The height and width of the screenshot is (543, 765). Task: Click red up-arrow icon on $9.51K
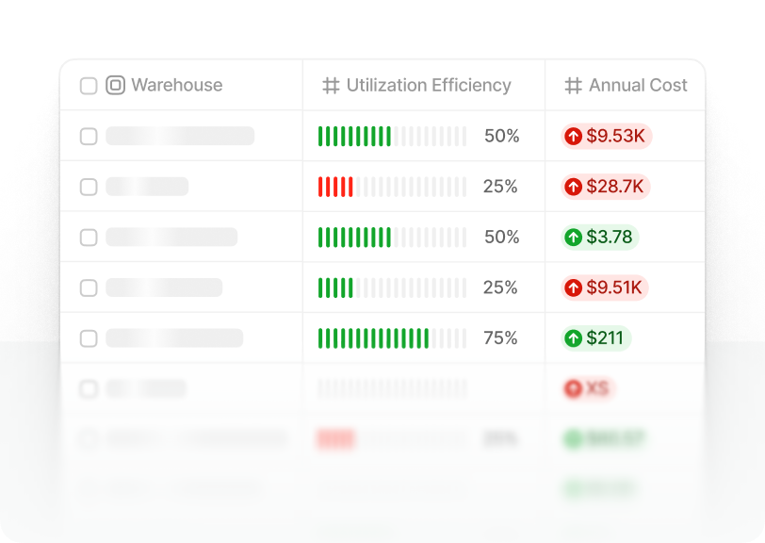coord(573,288)
